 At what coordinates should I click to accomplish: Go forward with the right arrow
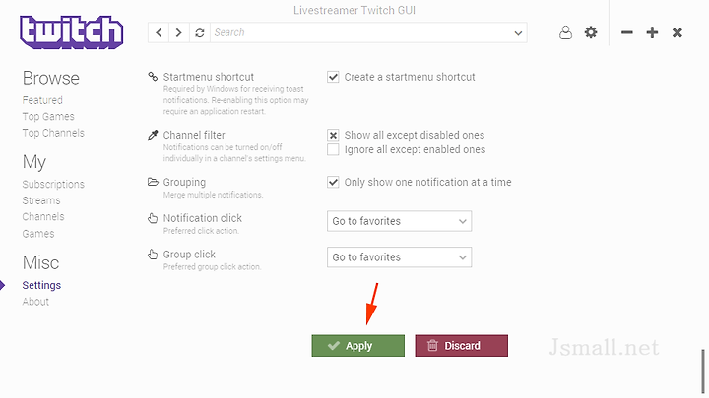tap(179, 32)
